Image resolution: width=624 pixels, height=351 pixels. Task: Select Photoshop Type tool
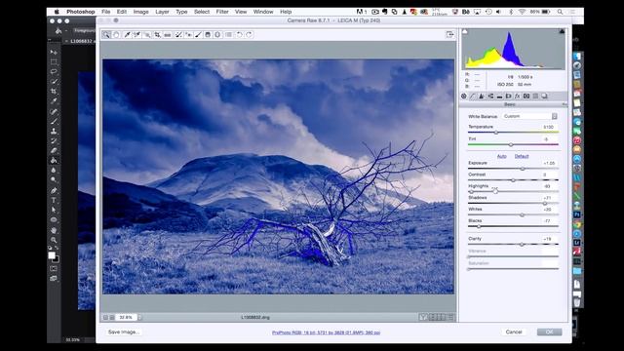click(x=54, y=200)
